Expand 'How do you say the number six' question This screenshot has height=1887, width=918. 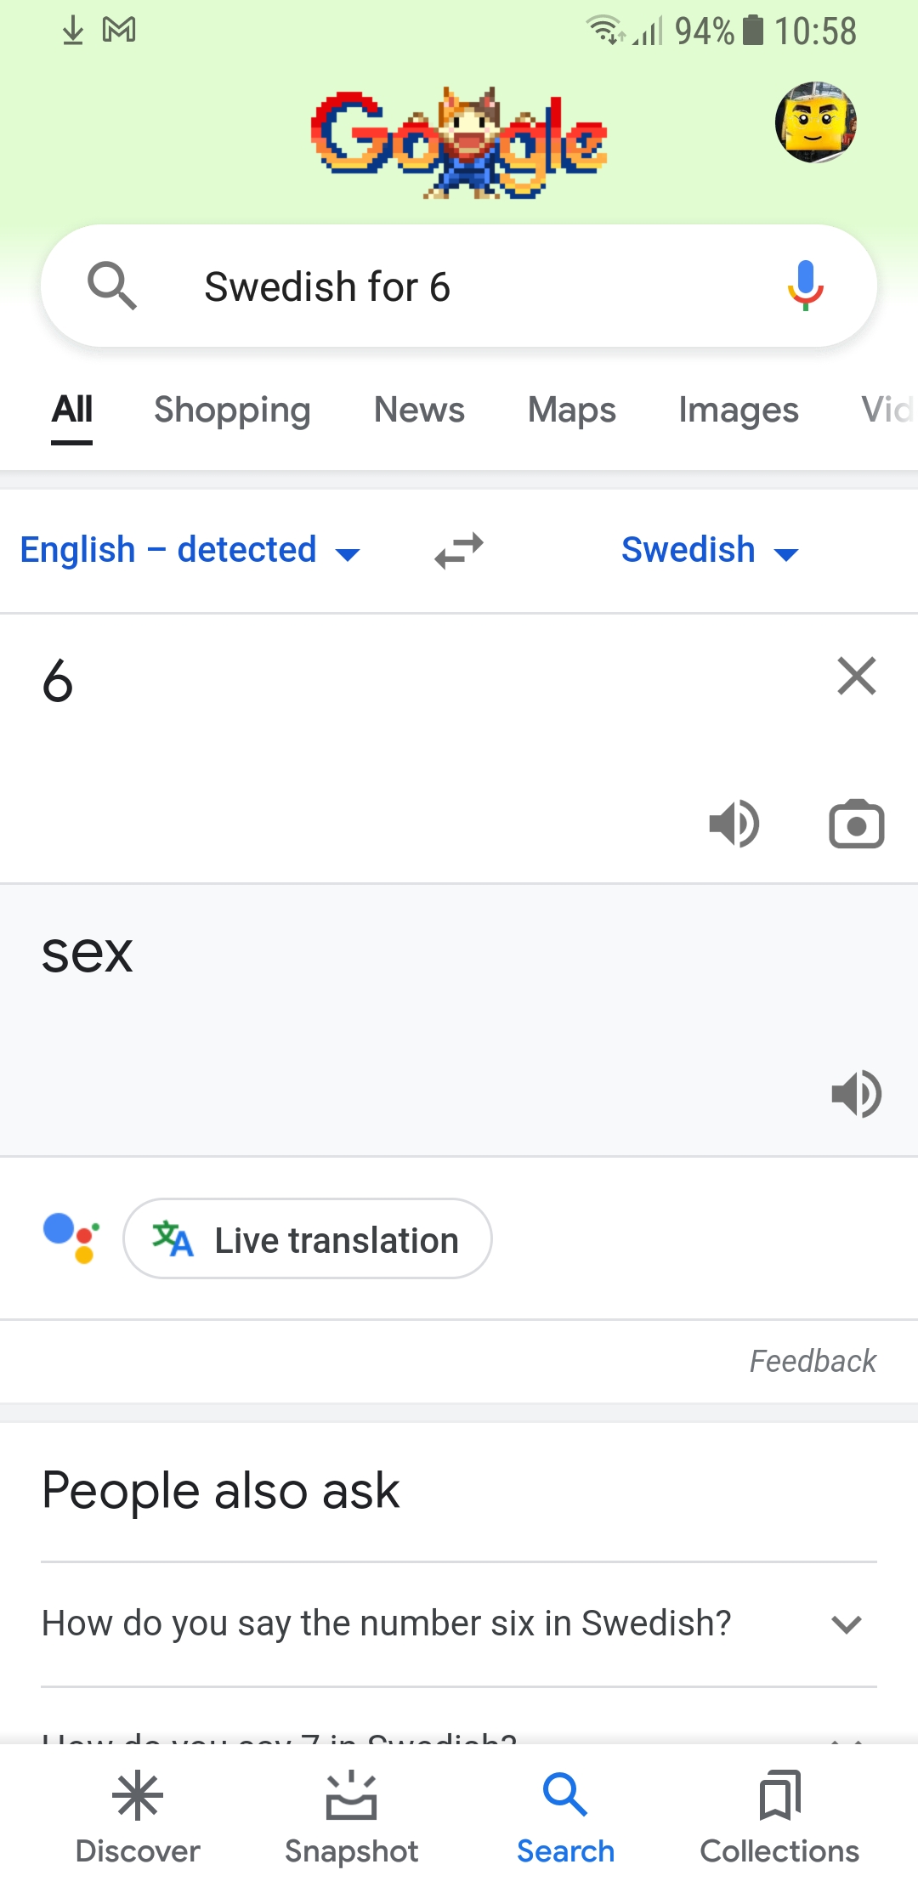pos(459,1623)
